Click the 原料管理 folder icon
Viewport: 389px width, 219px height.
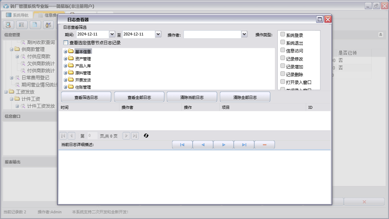click(x=71, y=73)
